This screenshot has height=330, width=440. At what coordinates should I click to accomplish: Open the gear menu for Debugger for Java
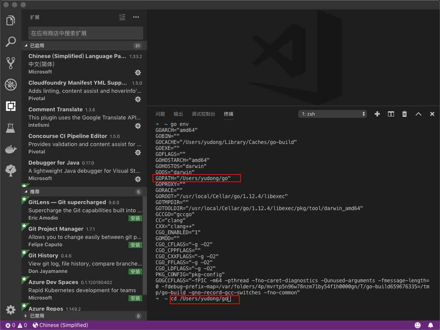[137, 179]
